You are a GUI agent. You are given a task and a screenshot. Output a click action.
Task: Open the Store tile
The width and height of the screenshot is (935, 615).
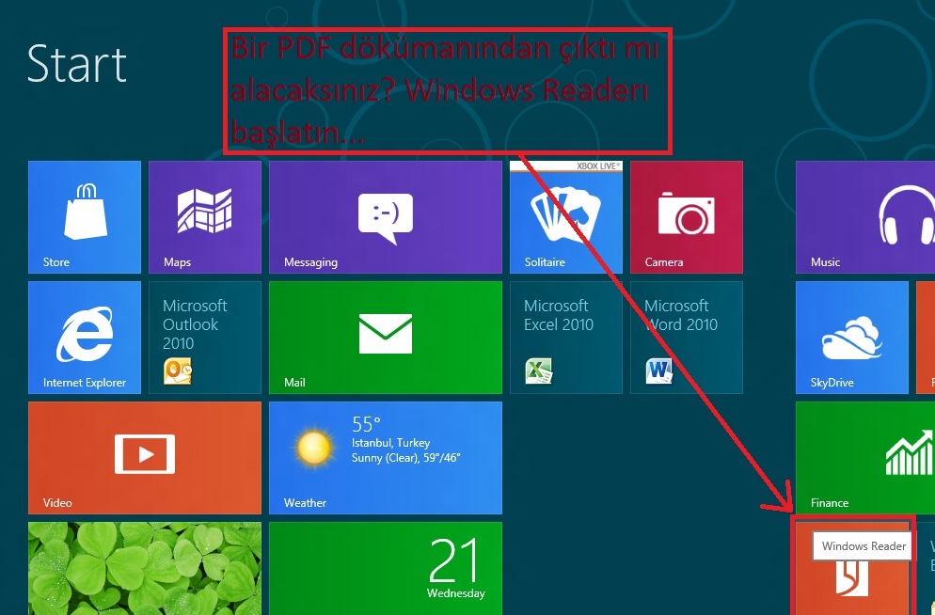[85, 217]
